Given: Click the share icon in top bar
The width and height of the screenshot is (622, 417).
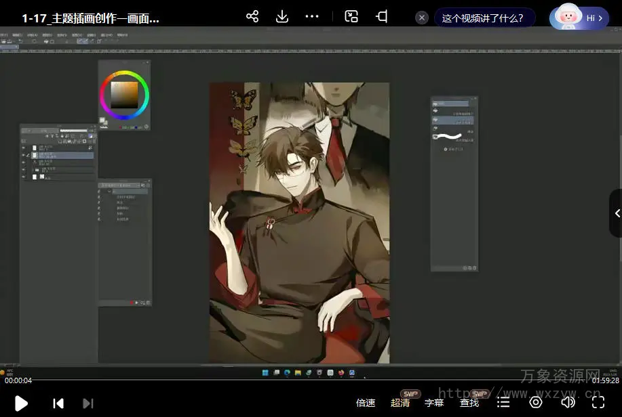Looking at the screenshot, I should 252,17.
